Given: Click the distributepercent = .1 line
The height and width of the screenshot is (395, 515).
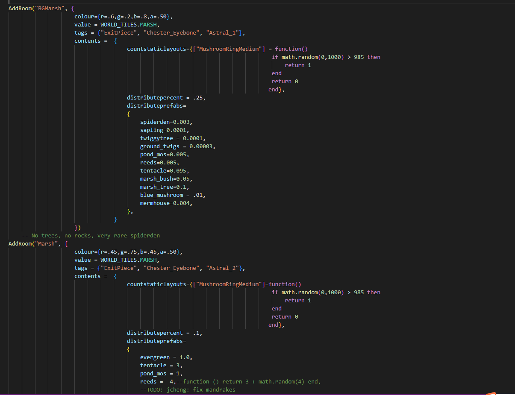Looking at the screenshot, I should [164, 333].
